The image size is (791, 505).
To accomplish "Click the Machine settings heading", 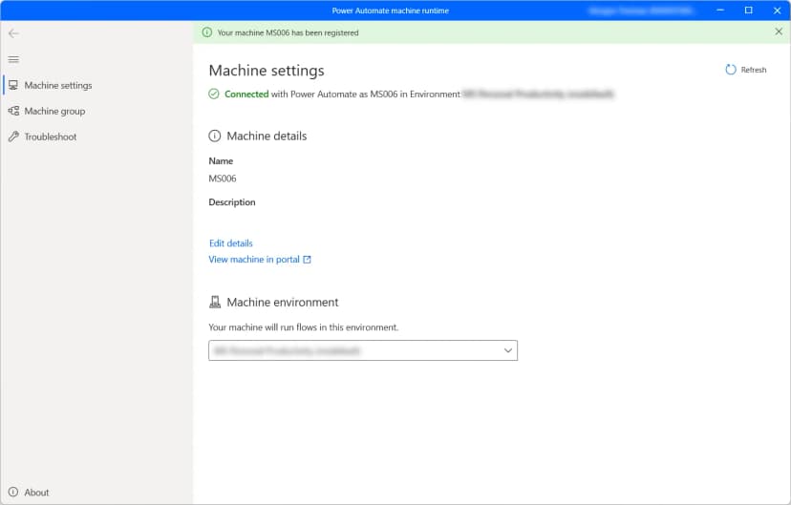I will tap(267, 71).
